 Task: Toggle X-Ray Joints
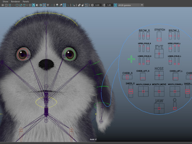pos(86,5)
